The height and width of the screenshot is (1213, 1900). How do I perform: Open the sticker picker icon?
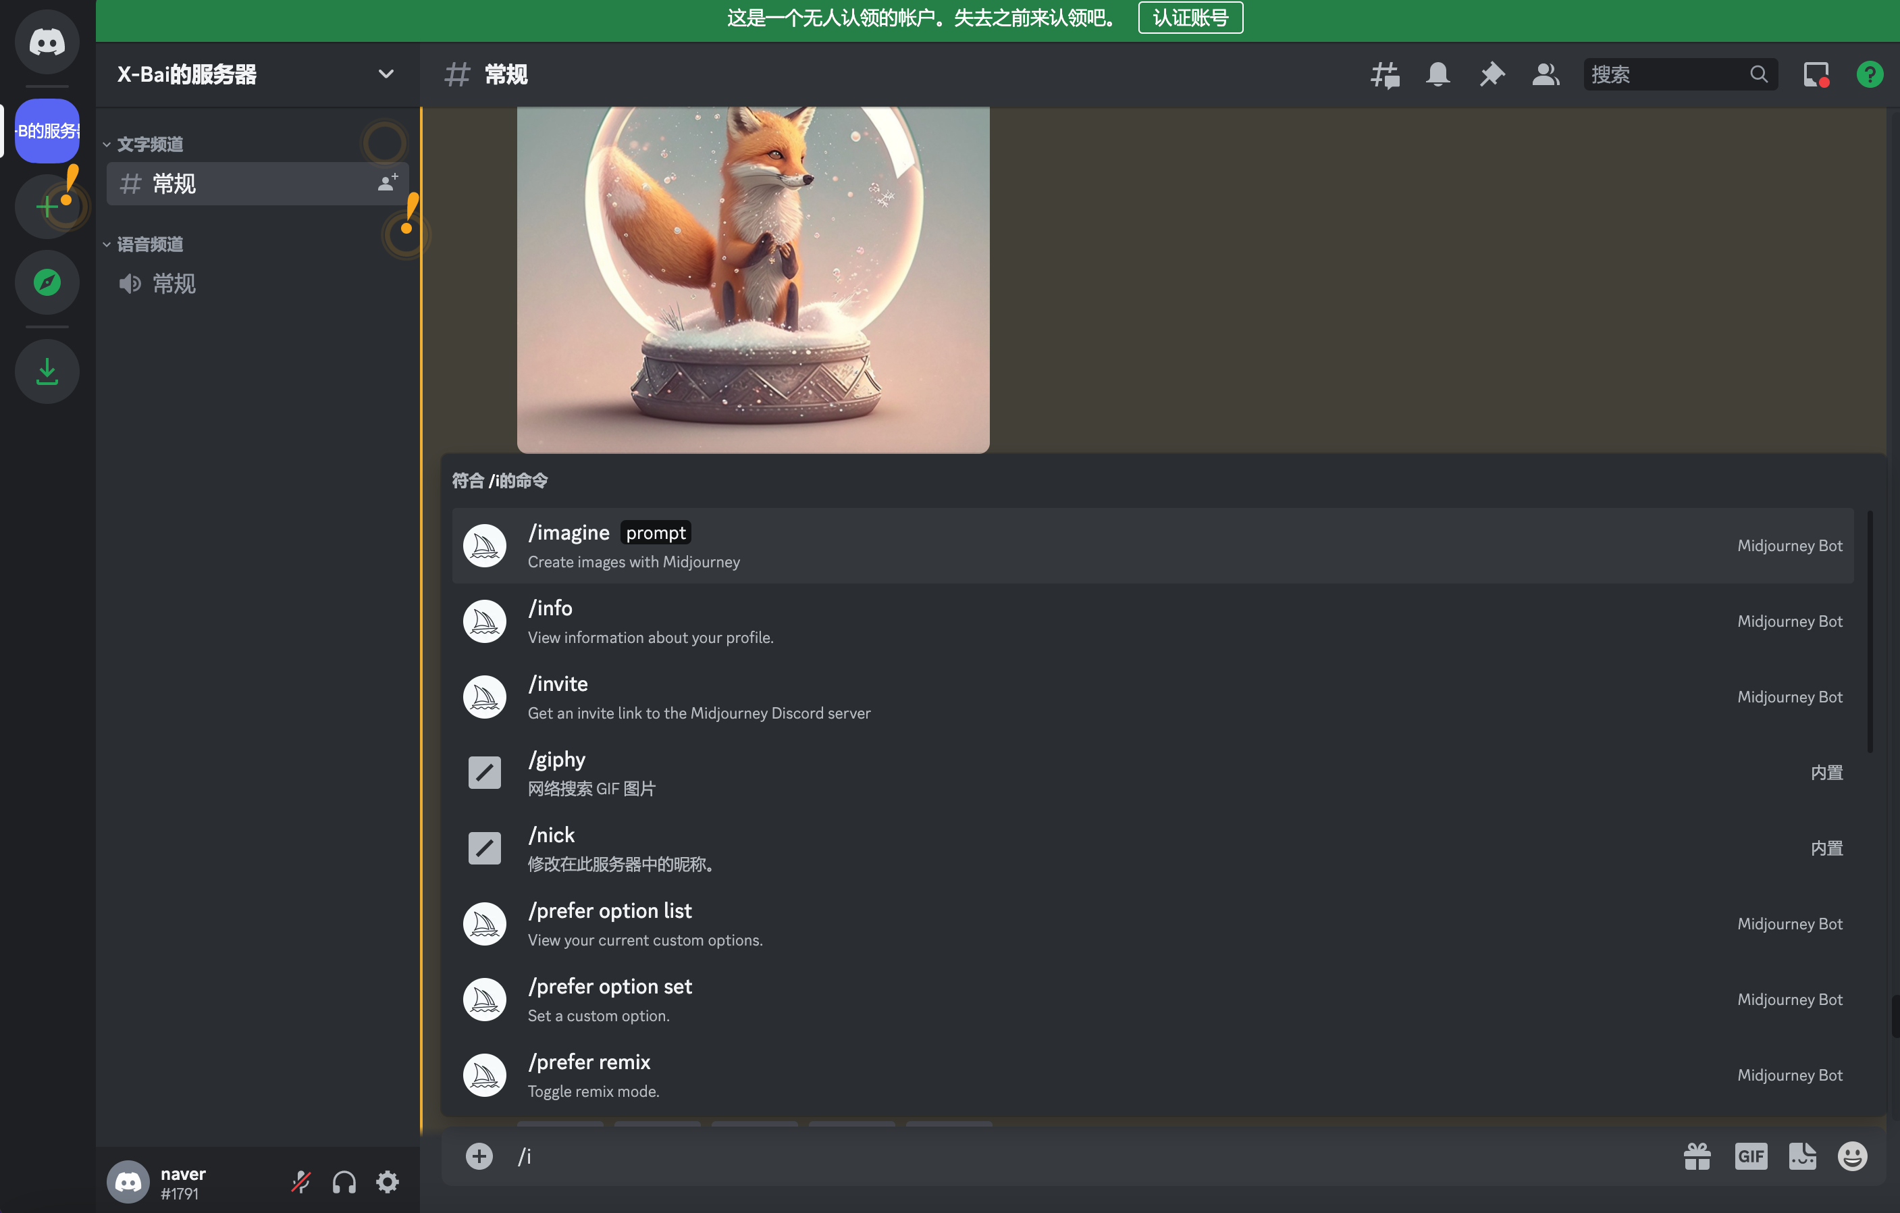[x=1801, y=1156]
